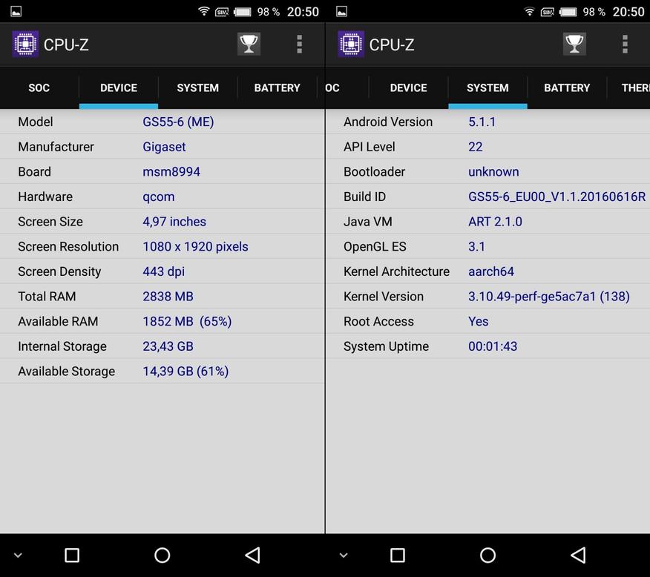
Task: Tap image notification icon in left status bar
Action: coord(16,12)
